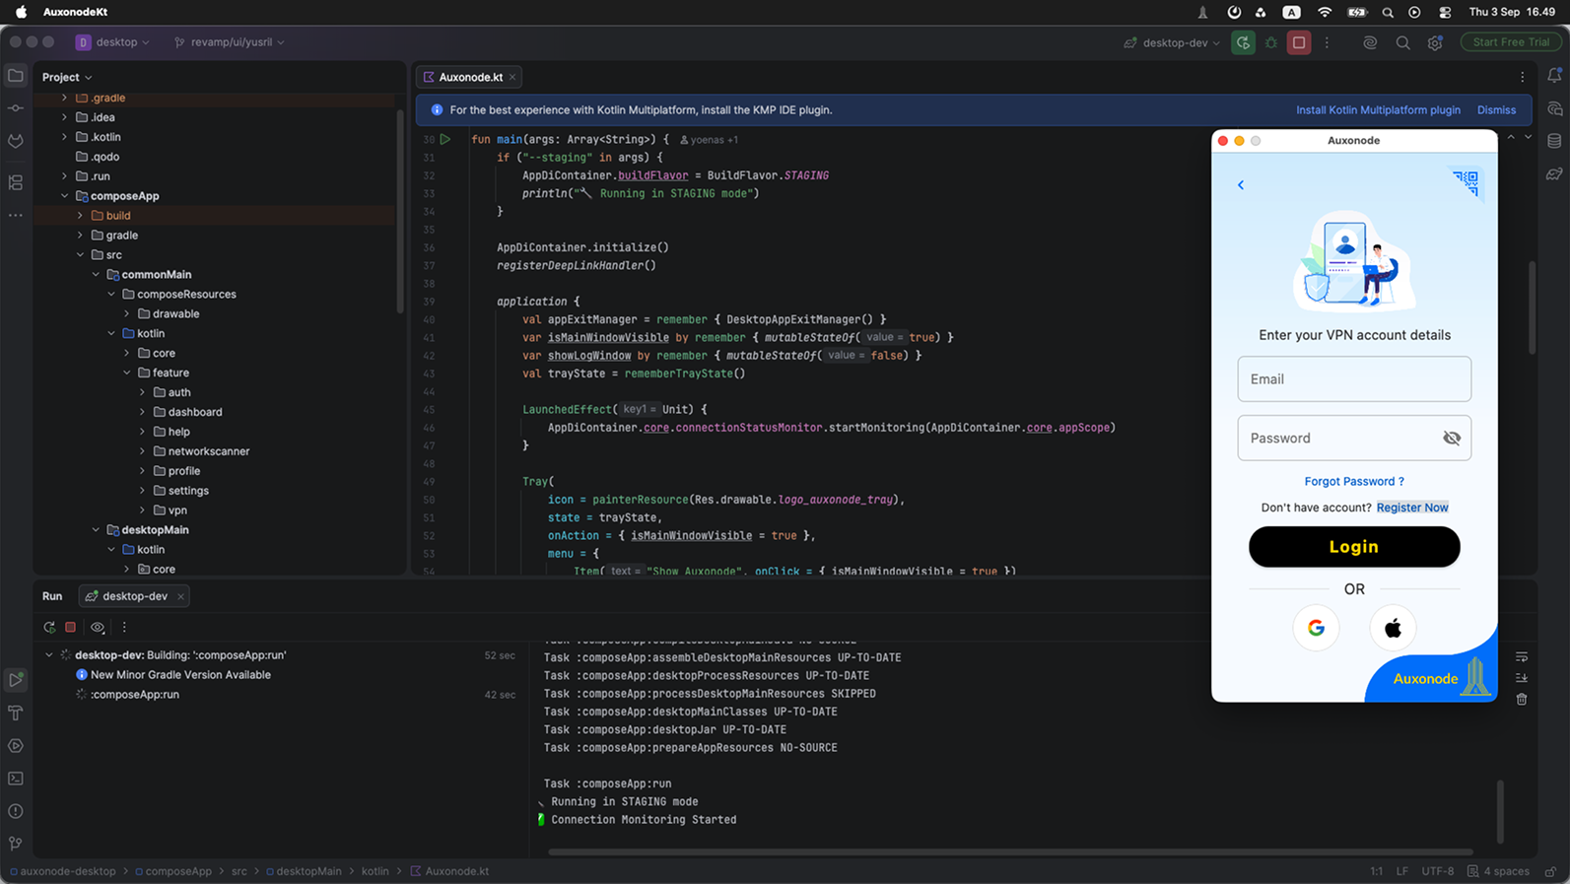
Task: Open Database tool window icon
Action: click(1554, 141)
